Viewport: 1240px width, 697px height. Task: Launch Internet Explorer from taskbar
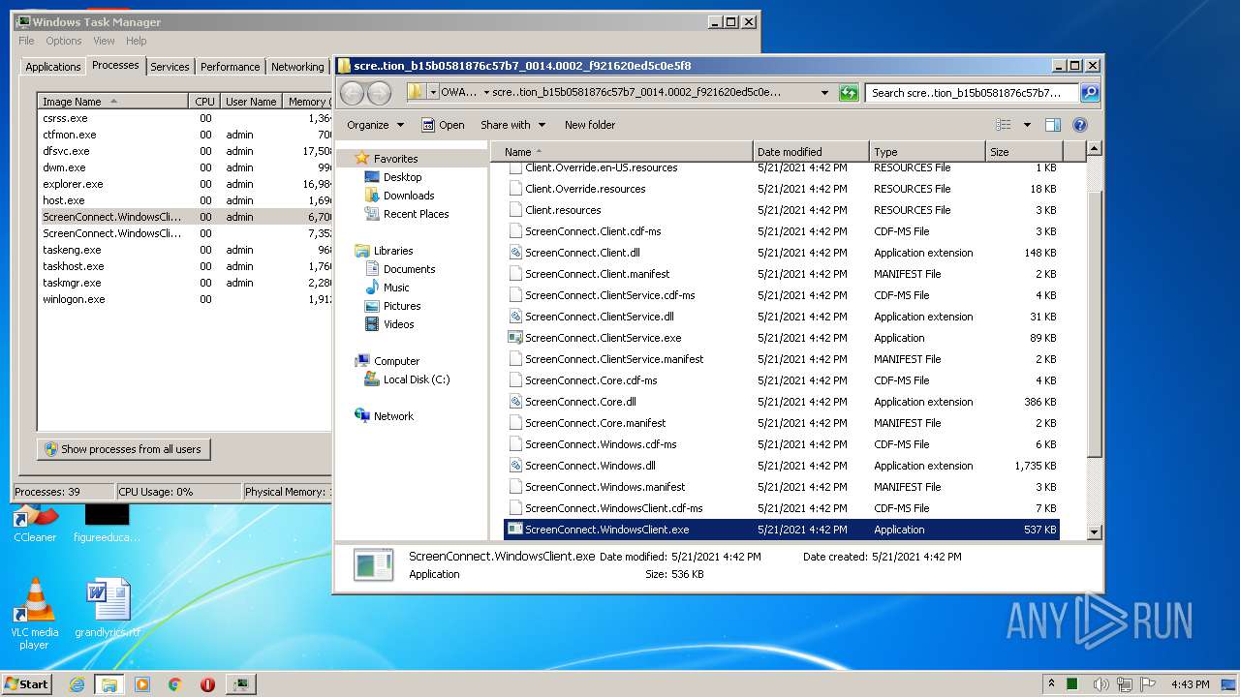pos(77,684)
